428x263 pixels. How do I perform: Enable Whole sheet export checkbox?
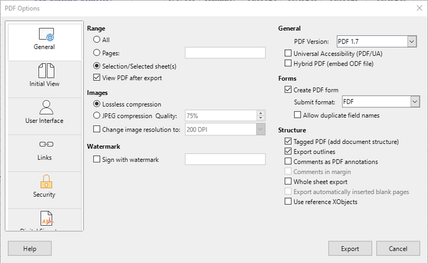coord(288,181)
